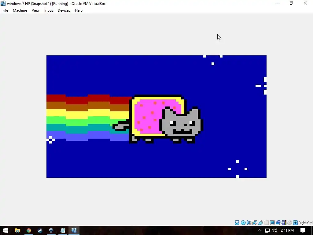The width and height of the screenshot is (313, 235).
Task: Open the Action Center notifications
Action: (x=303, y=230)
